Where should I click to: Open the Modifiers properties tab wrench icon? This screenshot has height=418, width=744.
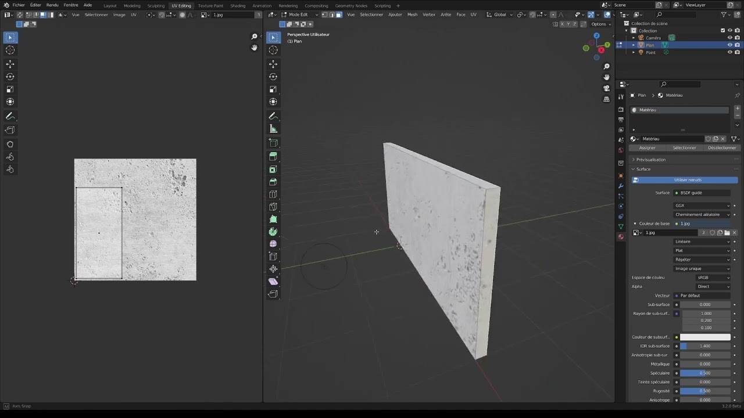(x=621, y=186)
